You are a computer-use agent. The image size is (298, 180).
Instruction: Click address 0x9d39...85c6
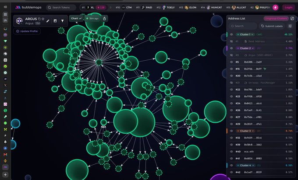253,138
